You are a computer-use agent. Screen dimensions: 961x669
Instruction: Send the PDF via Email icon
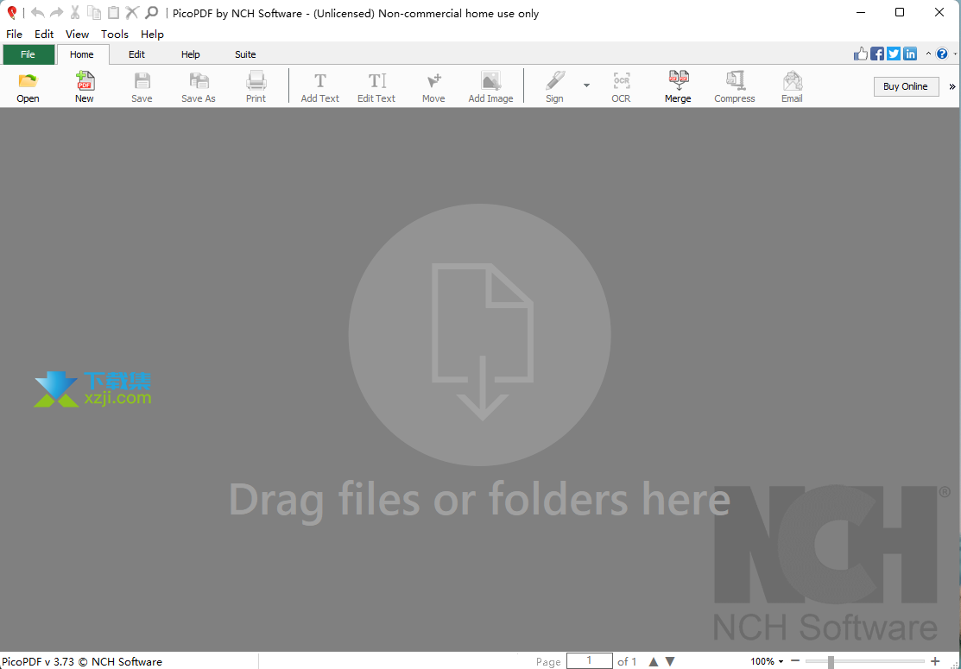pyautogui.click(x=792, y=86)
